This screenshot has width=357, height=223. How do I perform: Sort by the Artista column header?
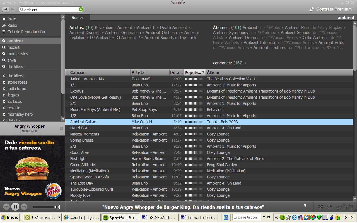pyautogui.click(x=150, y=72)
